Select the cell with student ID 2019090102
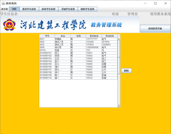Image resolution: width=171 pixels, height=134 pixels. [x=47, y=56]
